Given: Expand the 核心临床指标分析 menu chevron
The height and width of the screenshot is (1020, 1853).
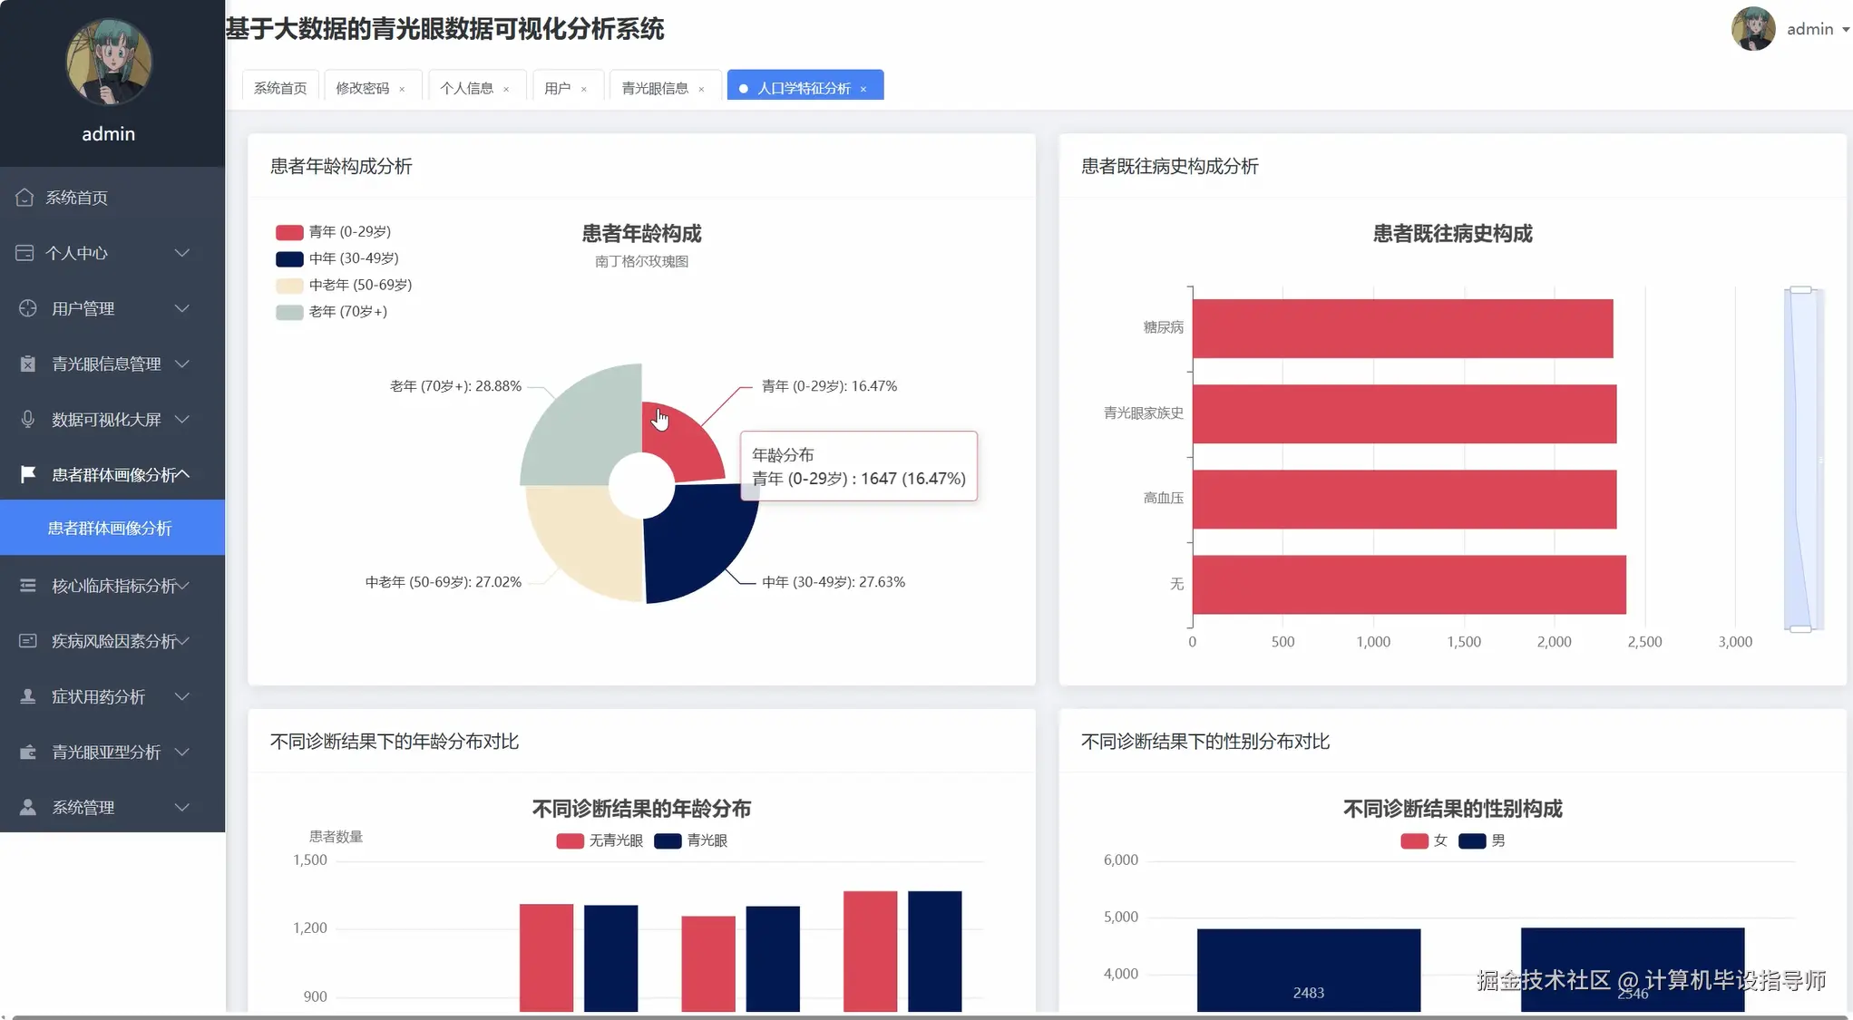Looking at the screenshot, I should [182, 586].
